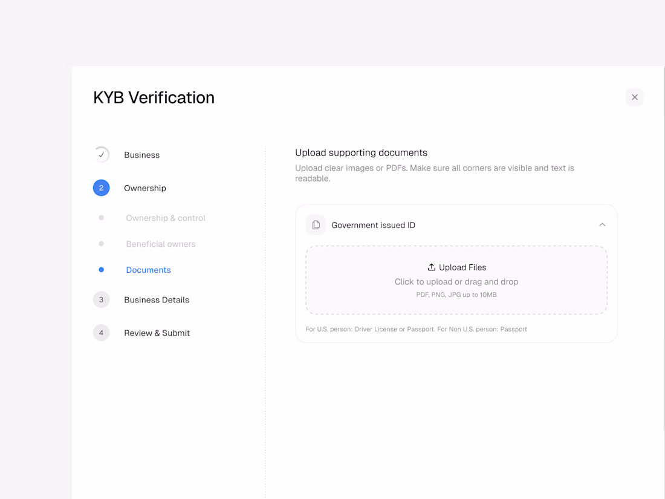Click the Business step checkmark icon

pos(102,155)
